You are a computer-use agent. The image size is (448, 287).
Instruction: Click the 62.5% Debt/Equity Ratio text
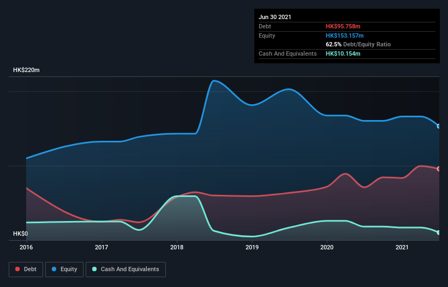coord(359,44)
